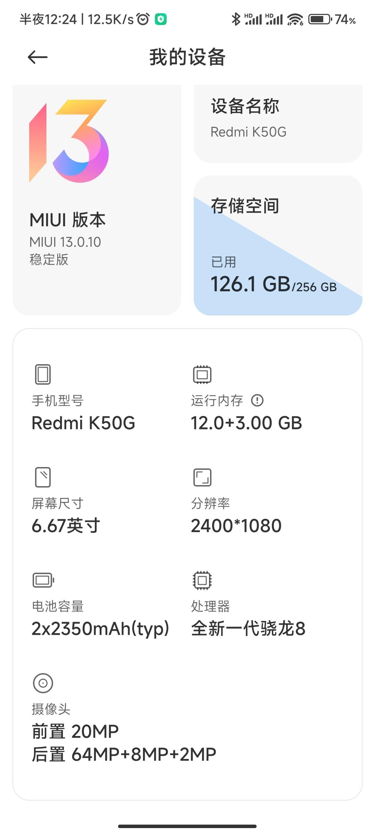This screenshot has width=375, height=834.
Task: Tap the battery capacity icon
Action: pyautogui.click(x=43, y=580)
